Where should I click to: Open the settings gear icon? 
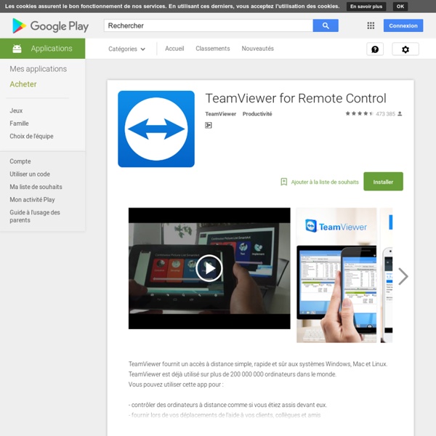click(405, 49)
